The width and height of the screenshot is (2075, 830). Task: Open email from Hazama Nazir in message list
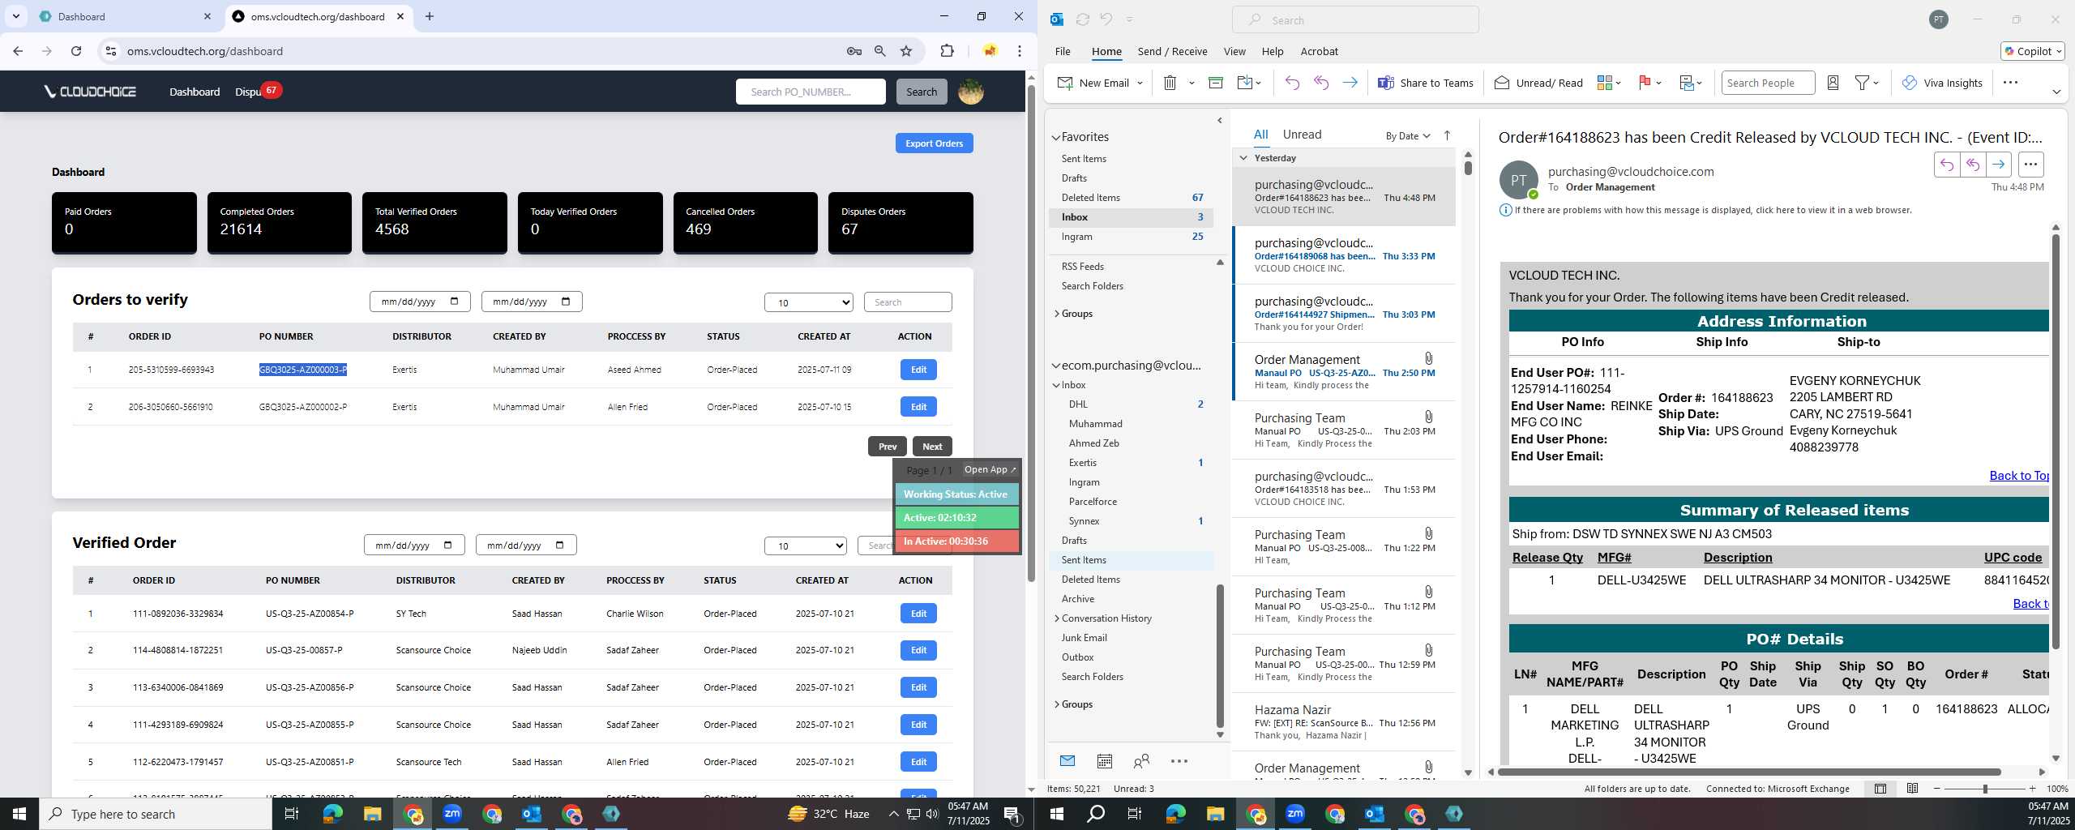1344,722
